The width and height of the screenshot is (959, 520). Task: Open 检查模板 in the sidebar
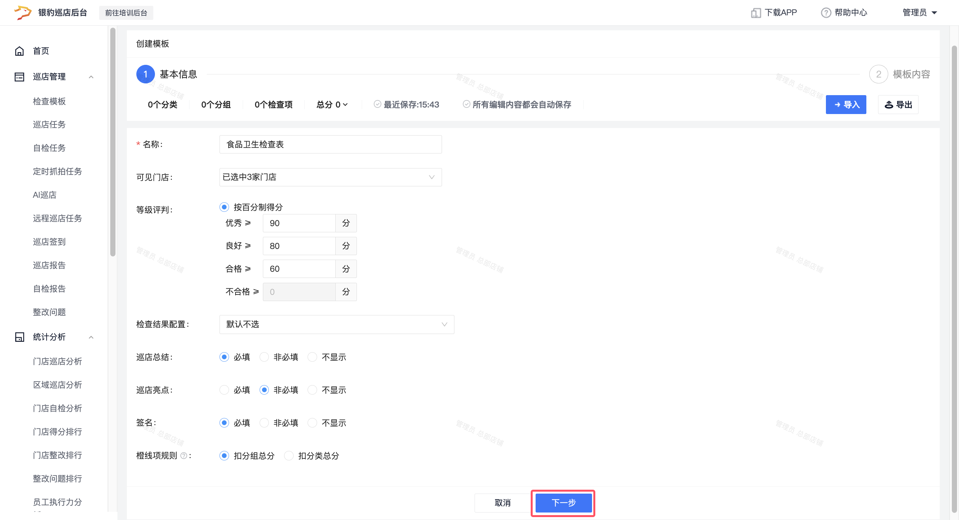pos(49,101)
